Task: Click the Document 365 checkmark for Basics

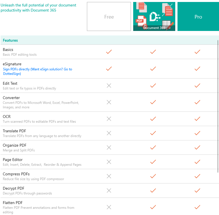Action: pyautogui.click(x=153, y=52)
